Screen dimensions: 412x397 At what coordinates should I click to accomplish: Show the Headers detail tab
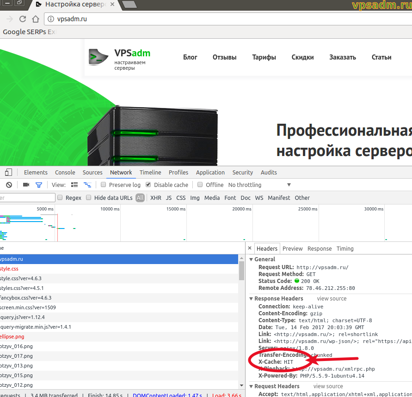click(x=267, y=248)
